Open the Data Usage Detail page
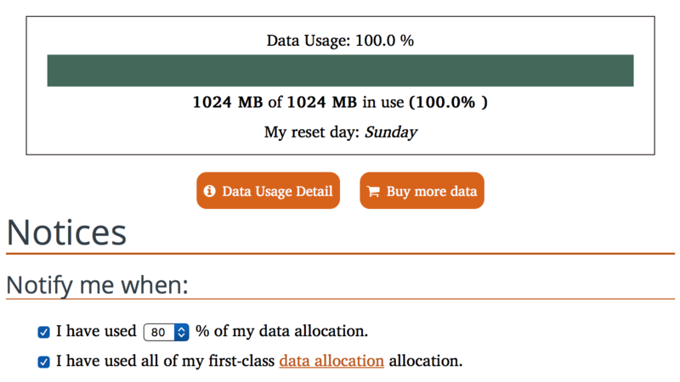 (x=268, y=191)
